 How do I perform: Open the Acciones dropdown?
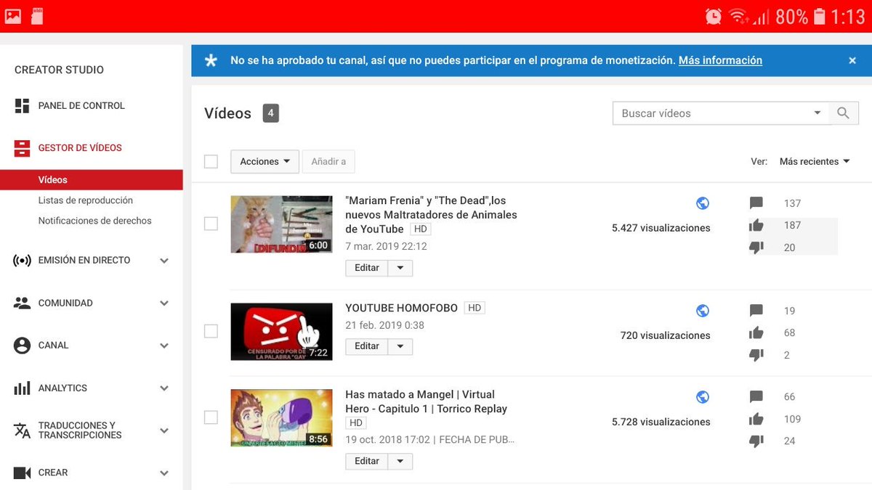point(265,162)
